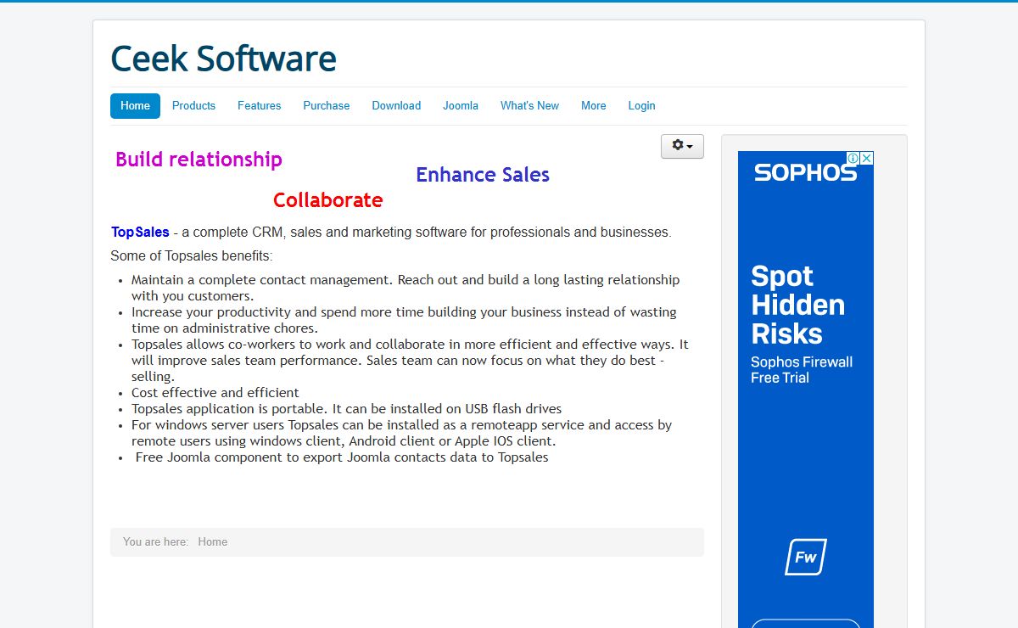Select the Joomla menu item
The height and width of the screenshot is (628, 1018).
(461, 106)
